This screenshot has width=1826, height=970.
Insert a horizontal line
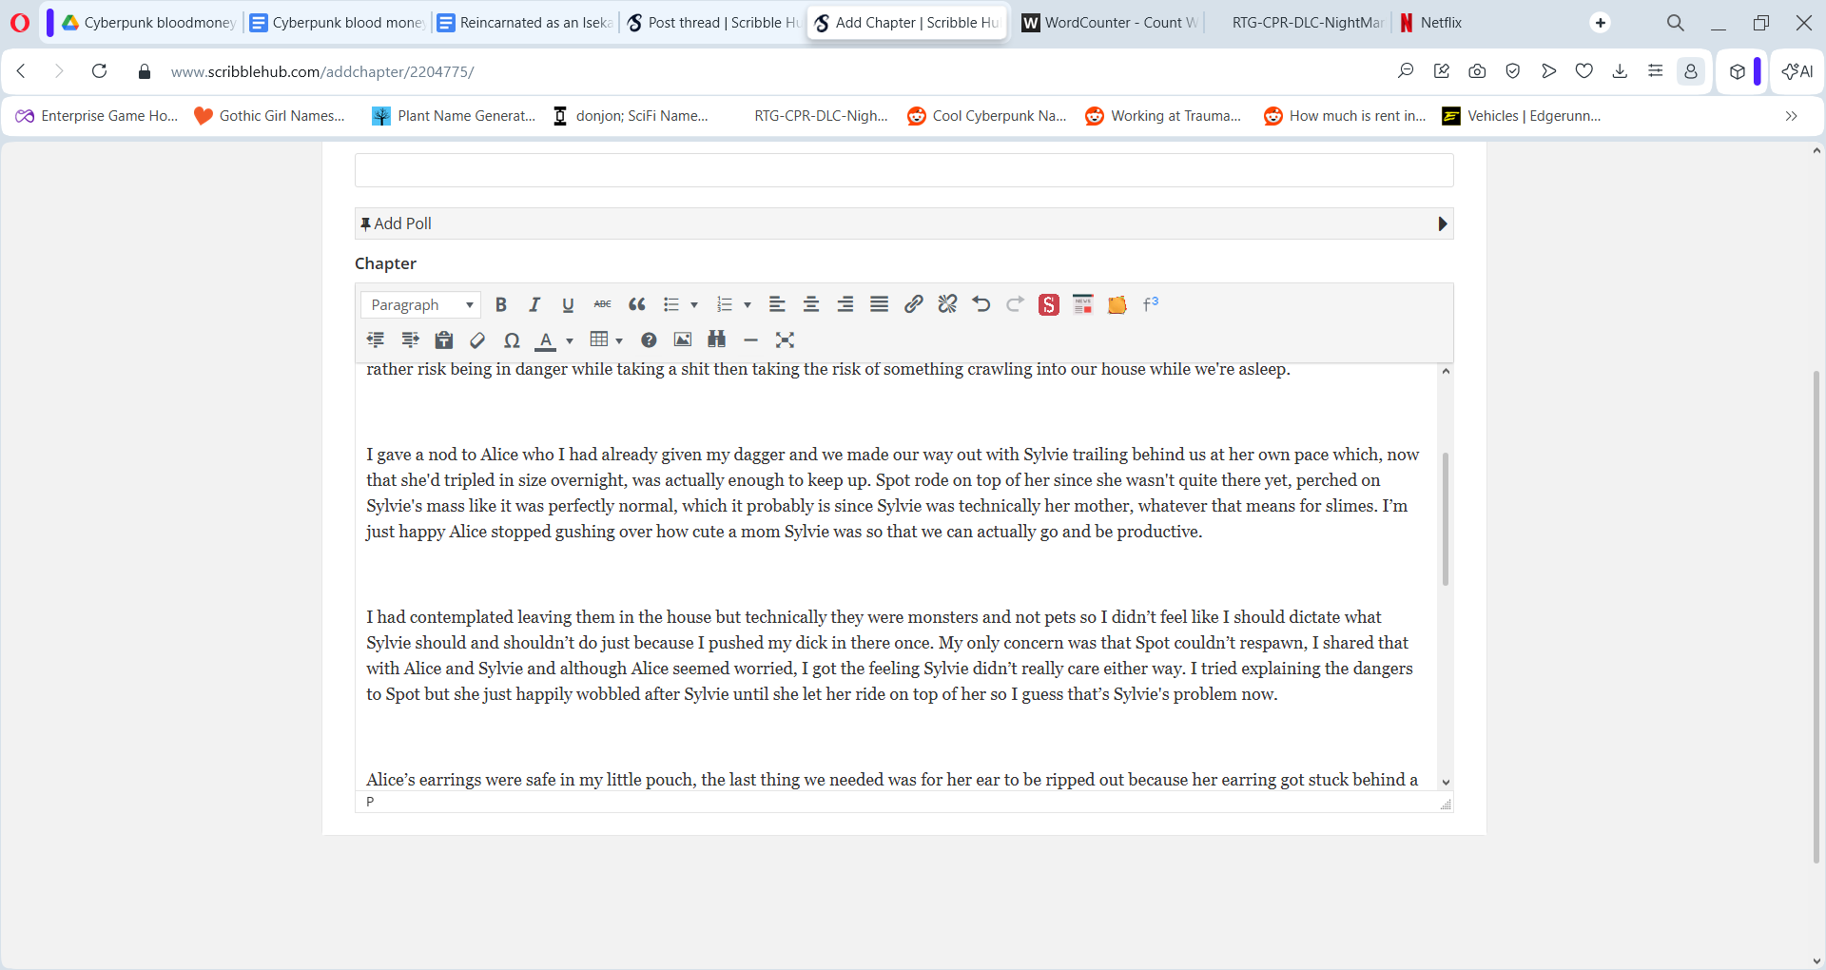coord(750,340)
